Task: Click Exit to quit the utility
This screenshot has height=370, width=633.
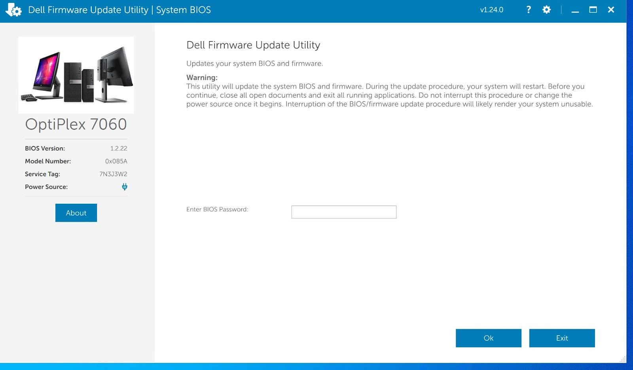Action: (x=562, y=338)
